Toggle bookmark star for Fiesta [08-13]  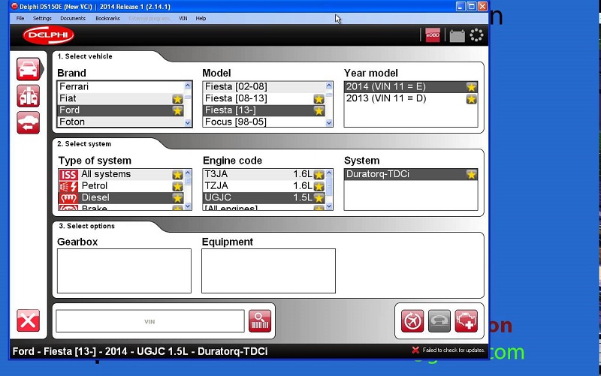coord(319,99)
